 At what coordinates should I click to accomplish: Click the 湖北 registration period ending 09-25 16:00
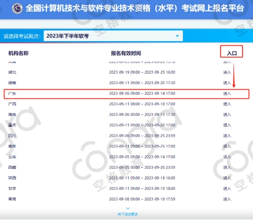click(x=142, y=72)
